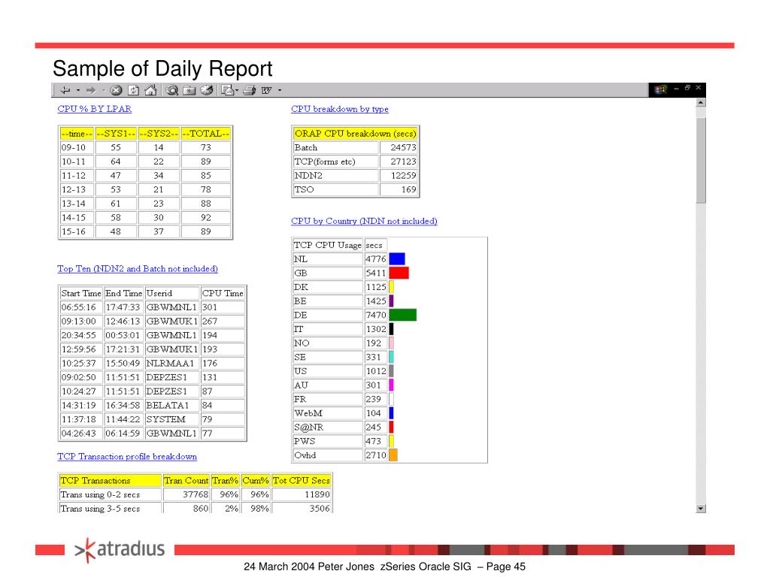Click the 09-10 time row cell
The image size is (770, 577).
click(77, 148)
